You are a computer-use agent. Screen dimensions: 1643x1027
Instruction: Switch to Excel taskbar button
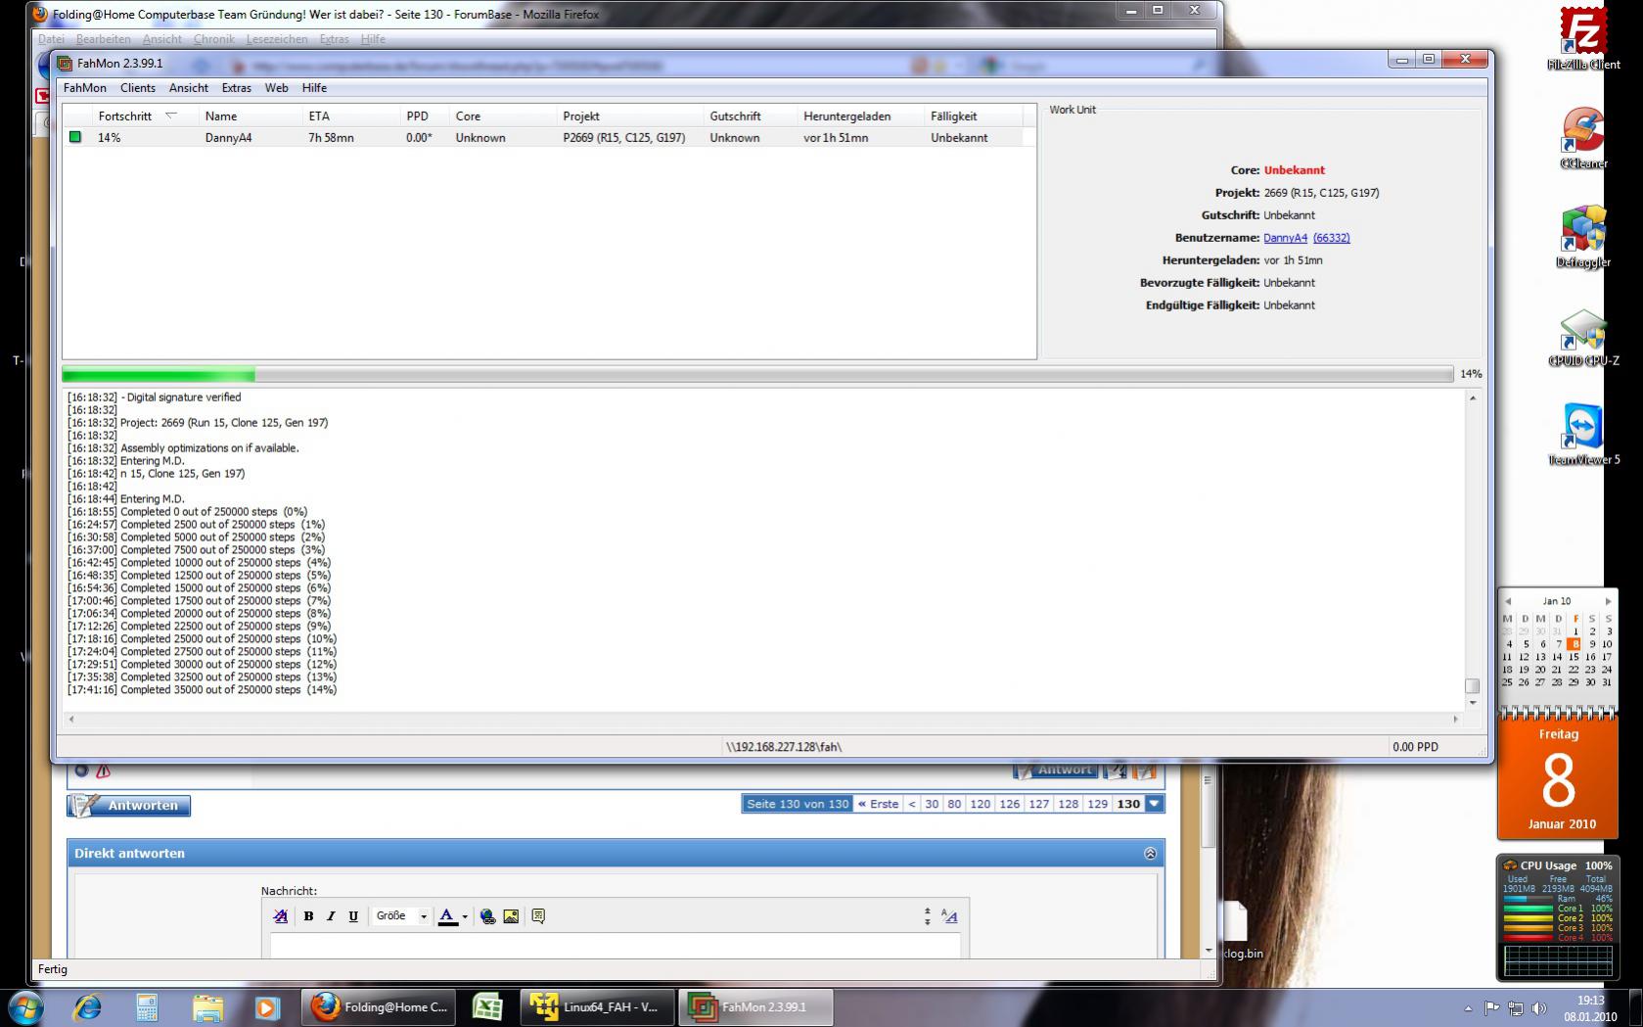click(487, 1006)
